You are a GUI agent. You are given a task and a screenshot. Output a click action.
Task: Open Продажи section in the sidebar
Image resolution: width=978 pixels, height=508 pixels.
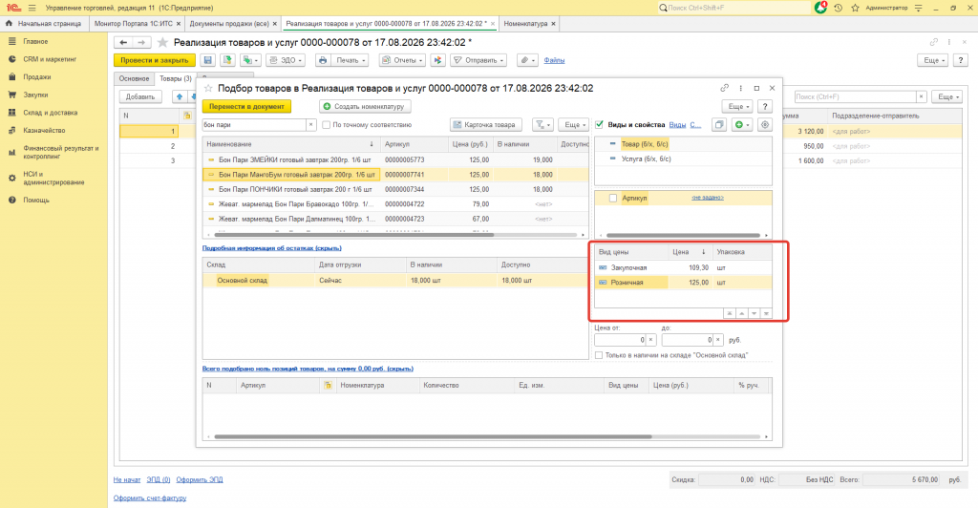pos(37,76)
